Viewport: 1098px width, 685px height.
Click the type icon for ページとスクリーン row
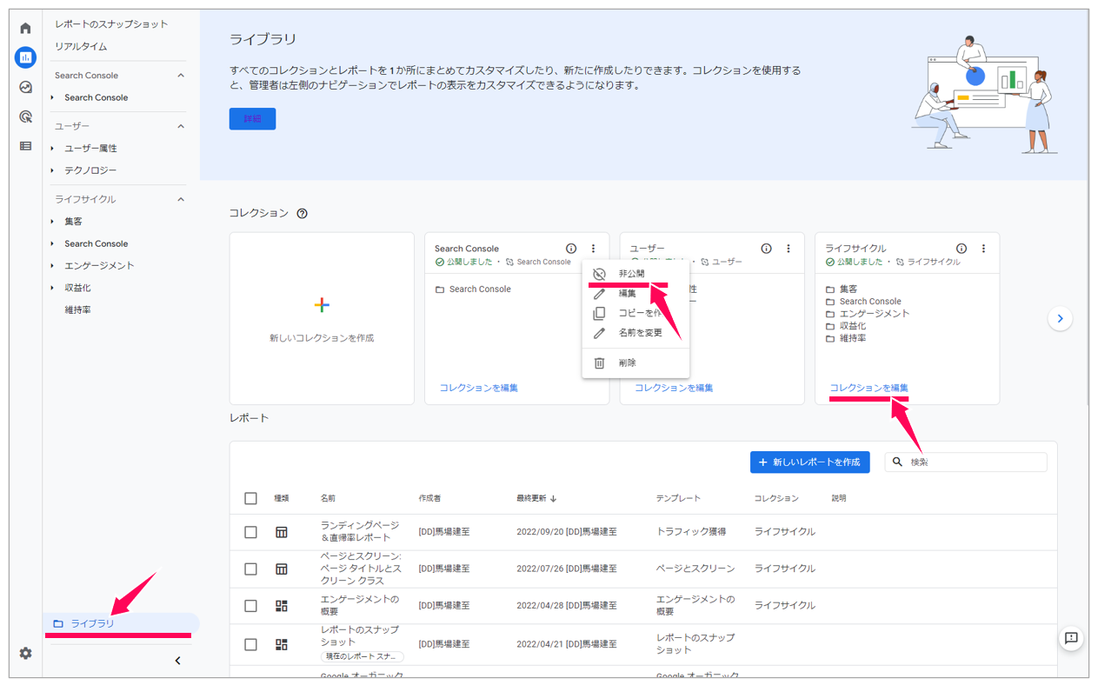coord(281,569)
